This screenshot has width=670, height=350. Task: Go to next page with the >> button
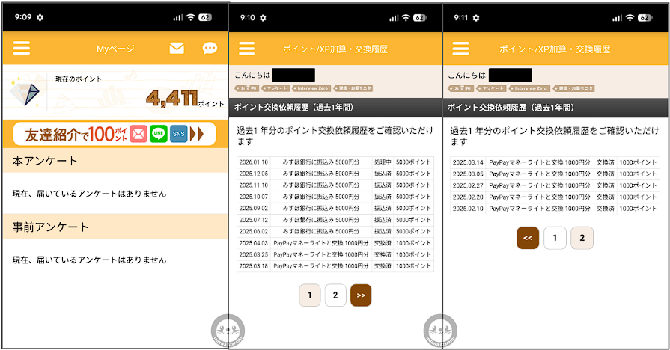click(x=361, y=295)
